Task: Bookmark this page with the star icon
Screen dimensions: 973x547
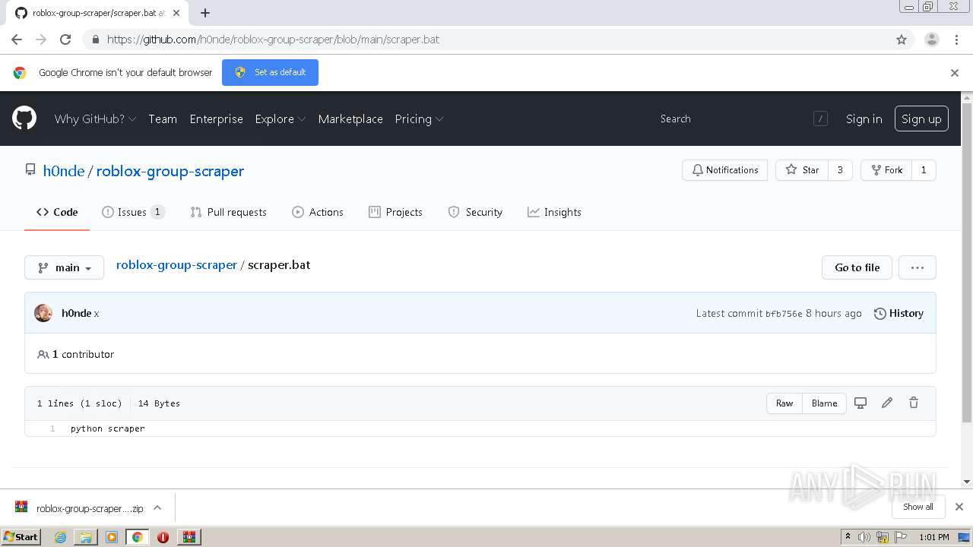Action: (902, 40)
